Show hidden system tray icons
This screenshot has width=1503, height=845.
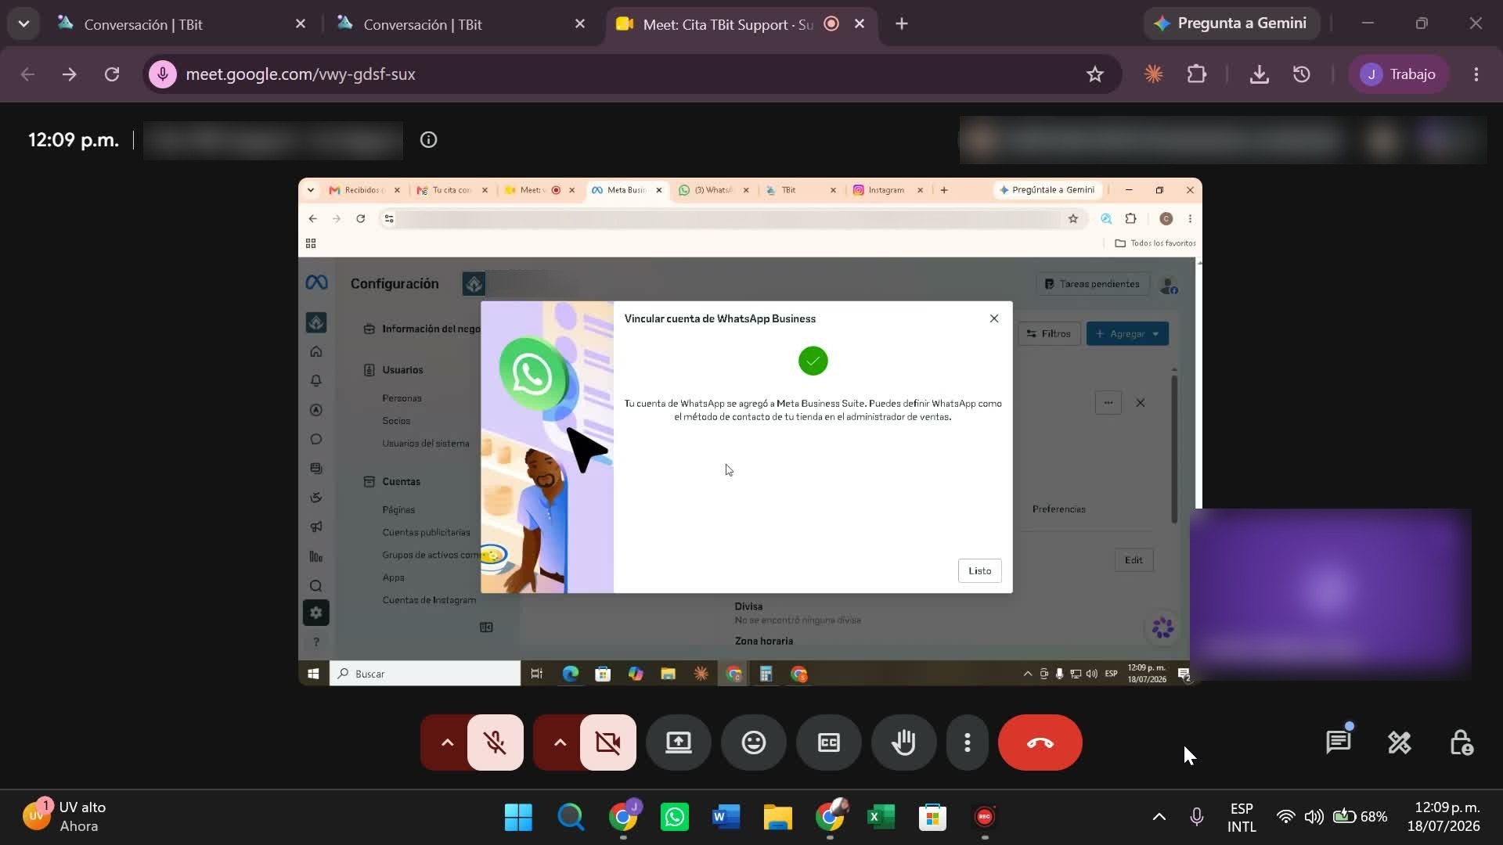(1159, 817)
